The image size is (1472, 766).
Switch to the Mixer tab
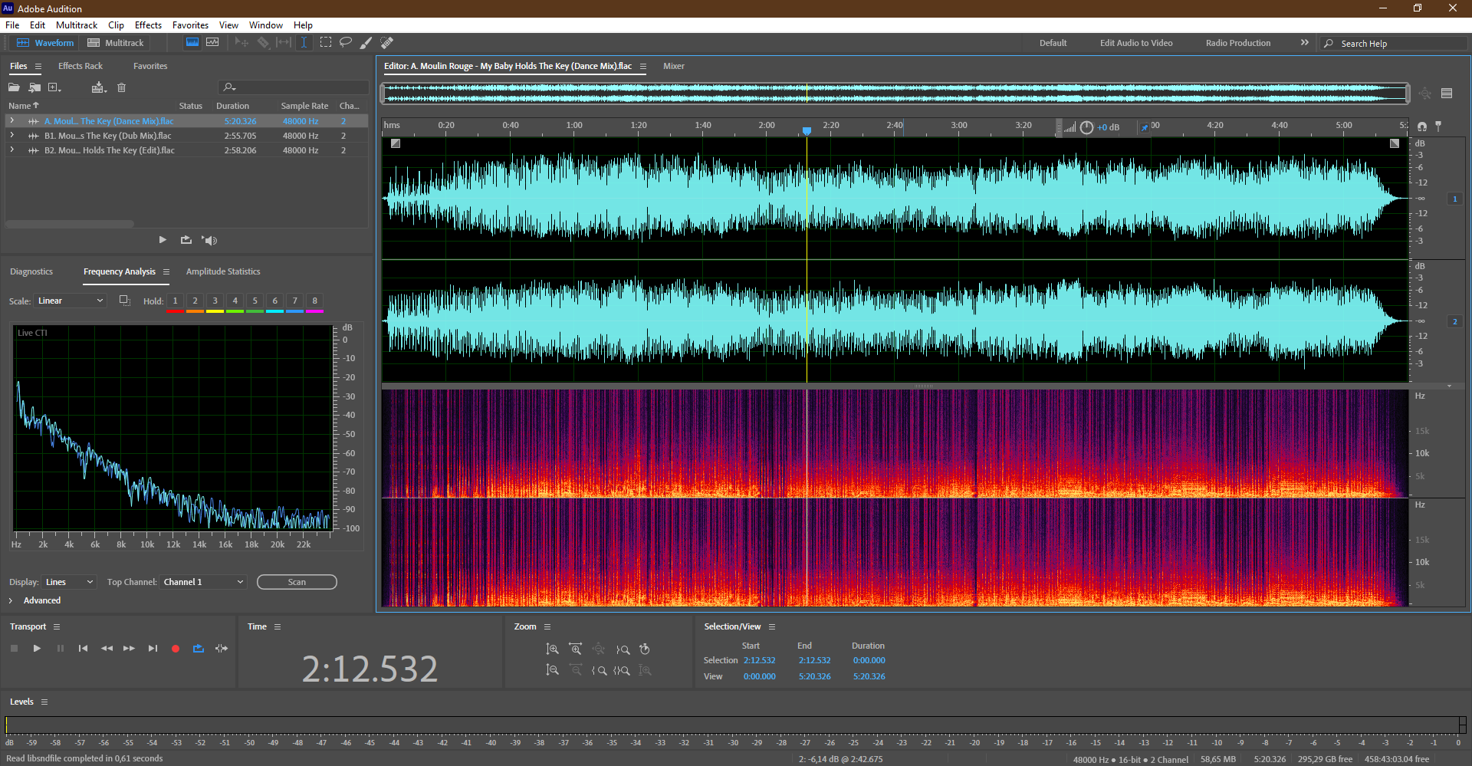(674, 66)
